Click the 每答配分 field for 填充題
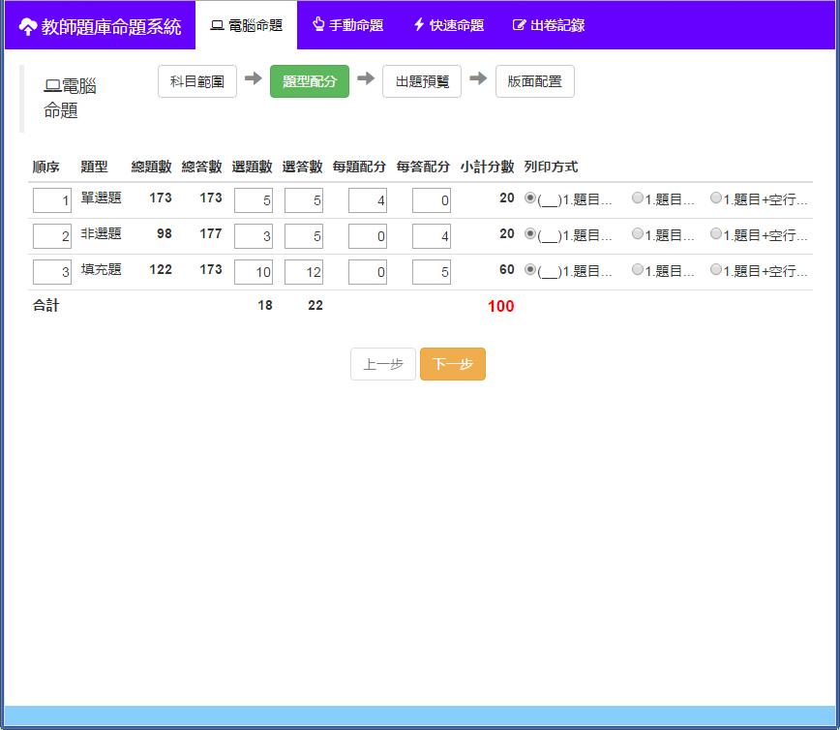Viewport: 840px width, 730px height. (432, 272)
